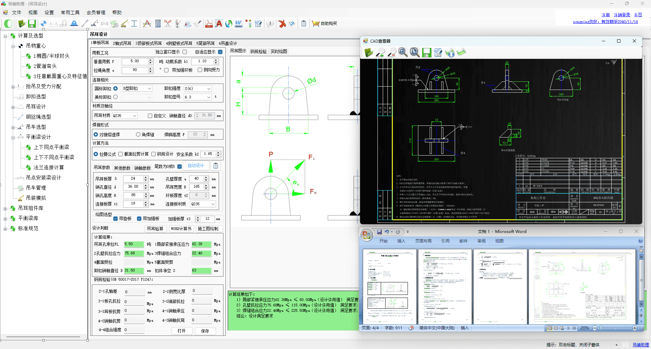Click the shopping cart 自助购买 icon

click(316, 24)
